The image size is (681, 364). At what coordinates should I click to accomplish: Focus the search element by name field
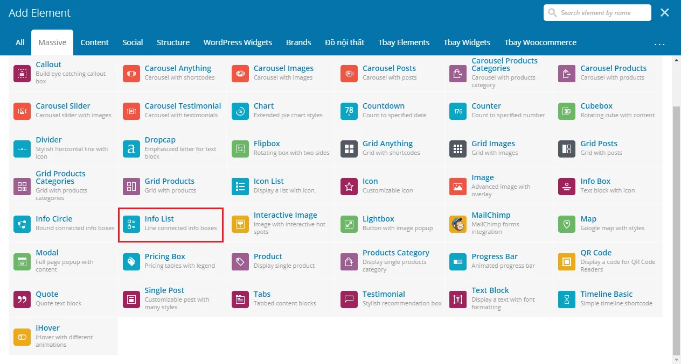597,12
